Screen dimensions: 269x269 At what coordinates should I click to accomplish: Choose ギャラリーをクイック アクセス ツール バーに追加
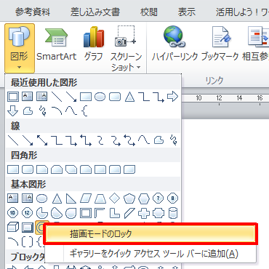click(x=150, y=254)
